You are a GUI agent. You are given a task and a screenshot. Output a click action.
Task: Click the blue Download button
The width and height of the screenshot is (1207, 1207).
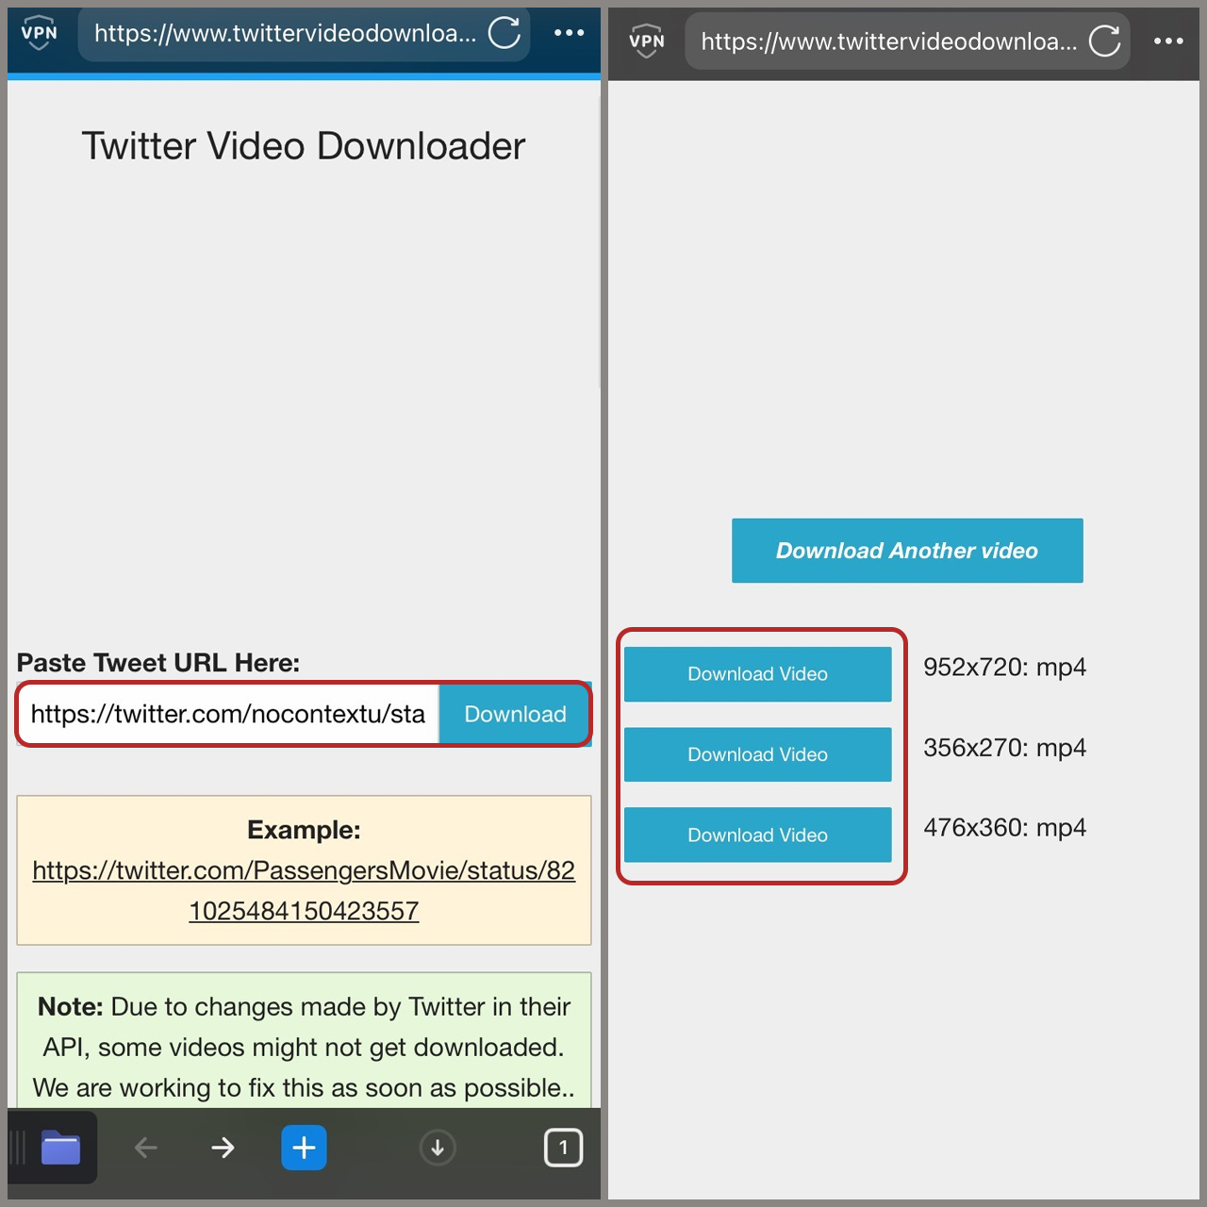point(515,714)
